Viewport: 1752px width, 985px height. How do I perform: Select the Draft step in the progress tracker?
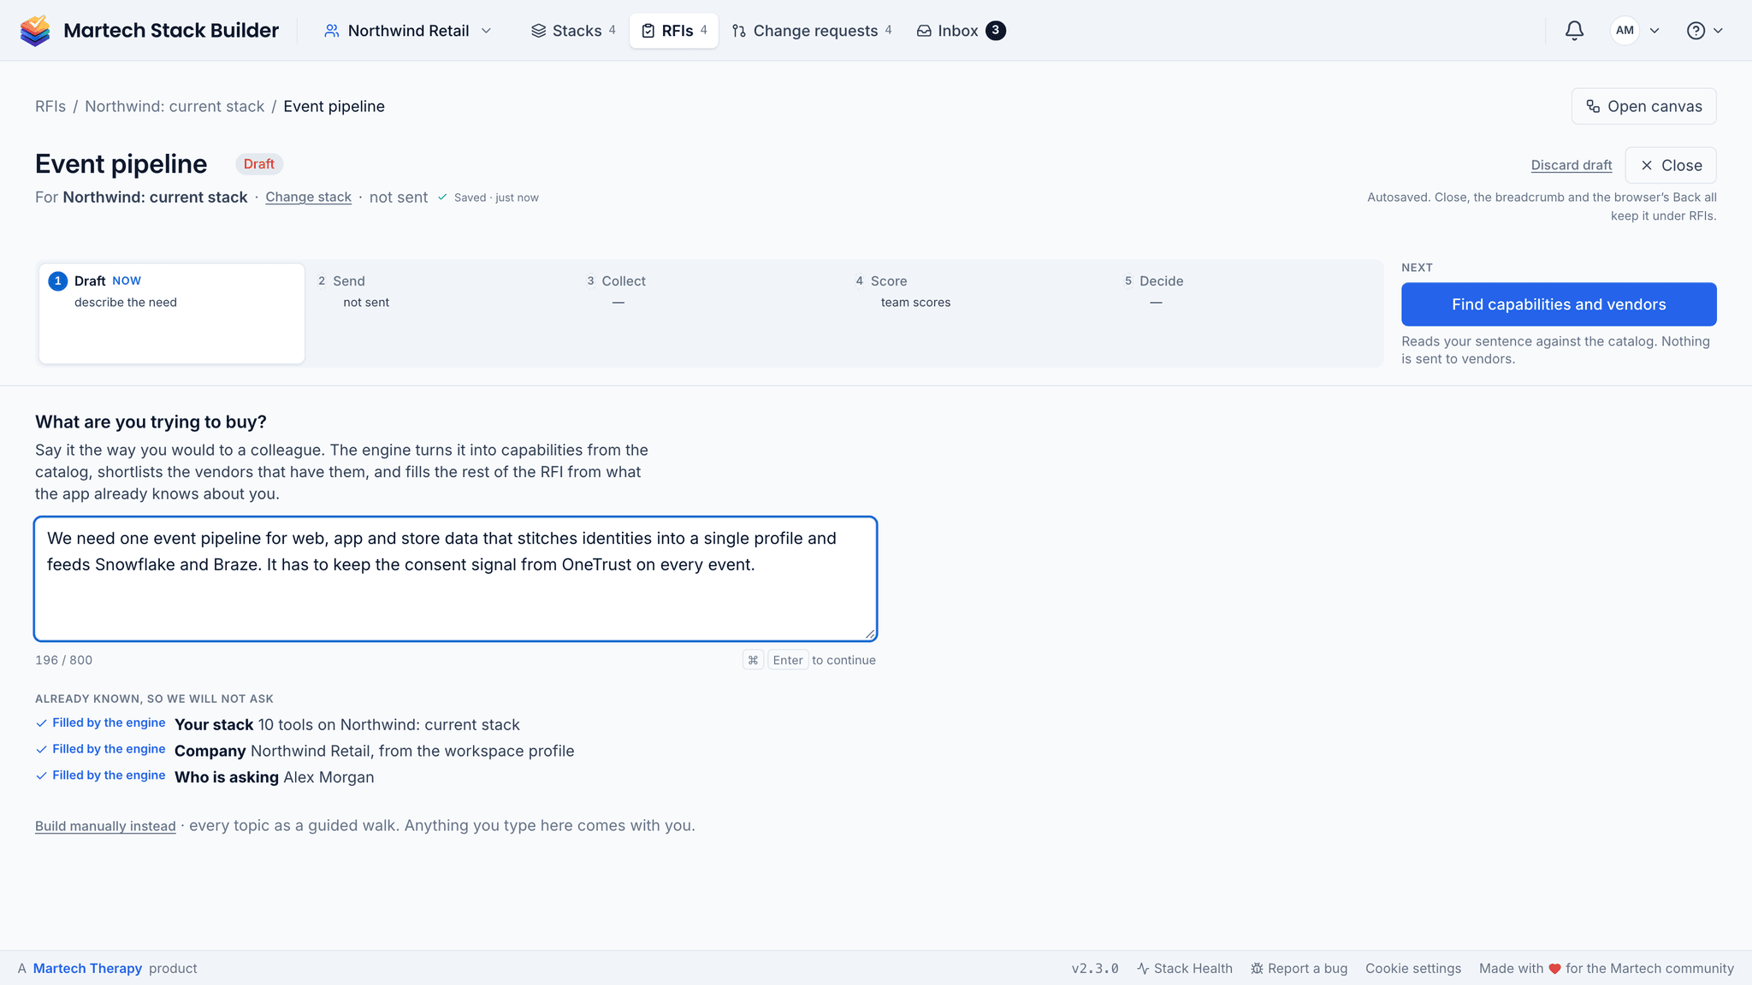click(x=171, y=313)
